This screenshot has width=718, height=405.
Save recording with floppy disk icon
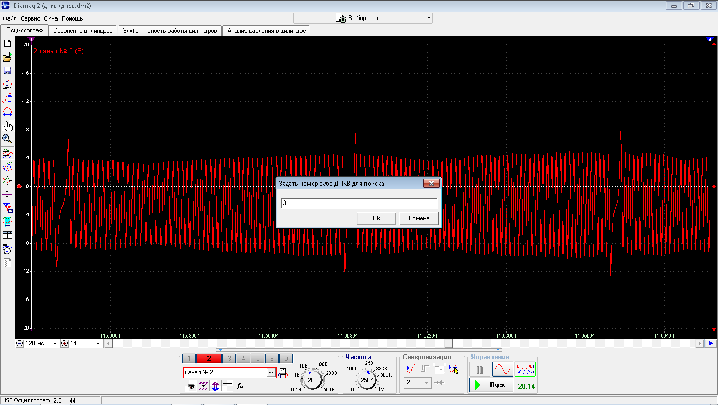(7, 71)
